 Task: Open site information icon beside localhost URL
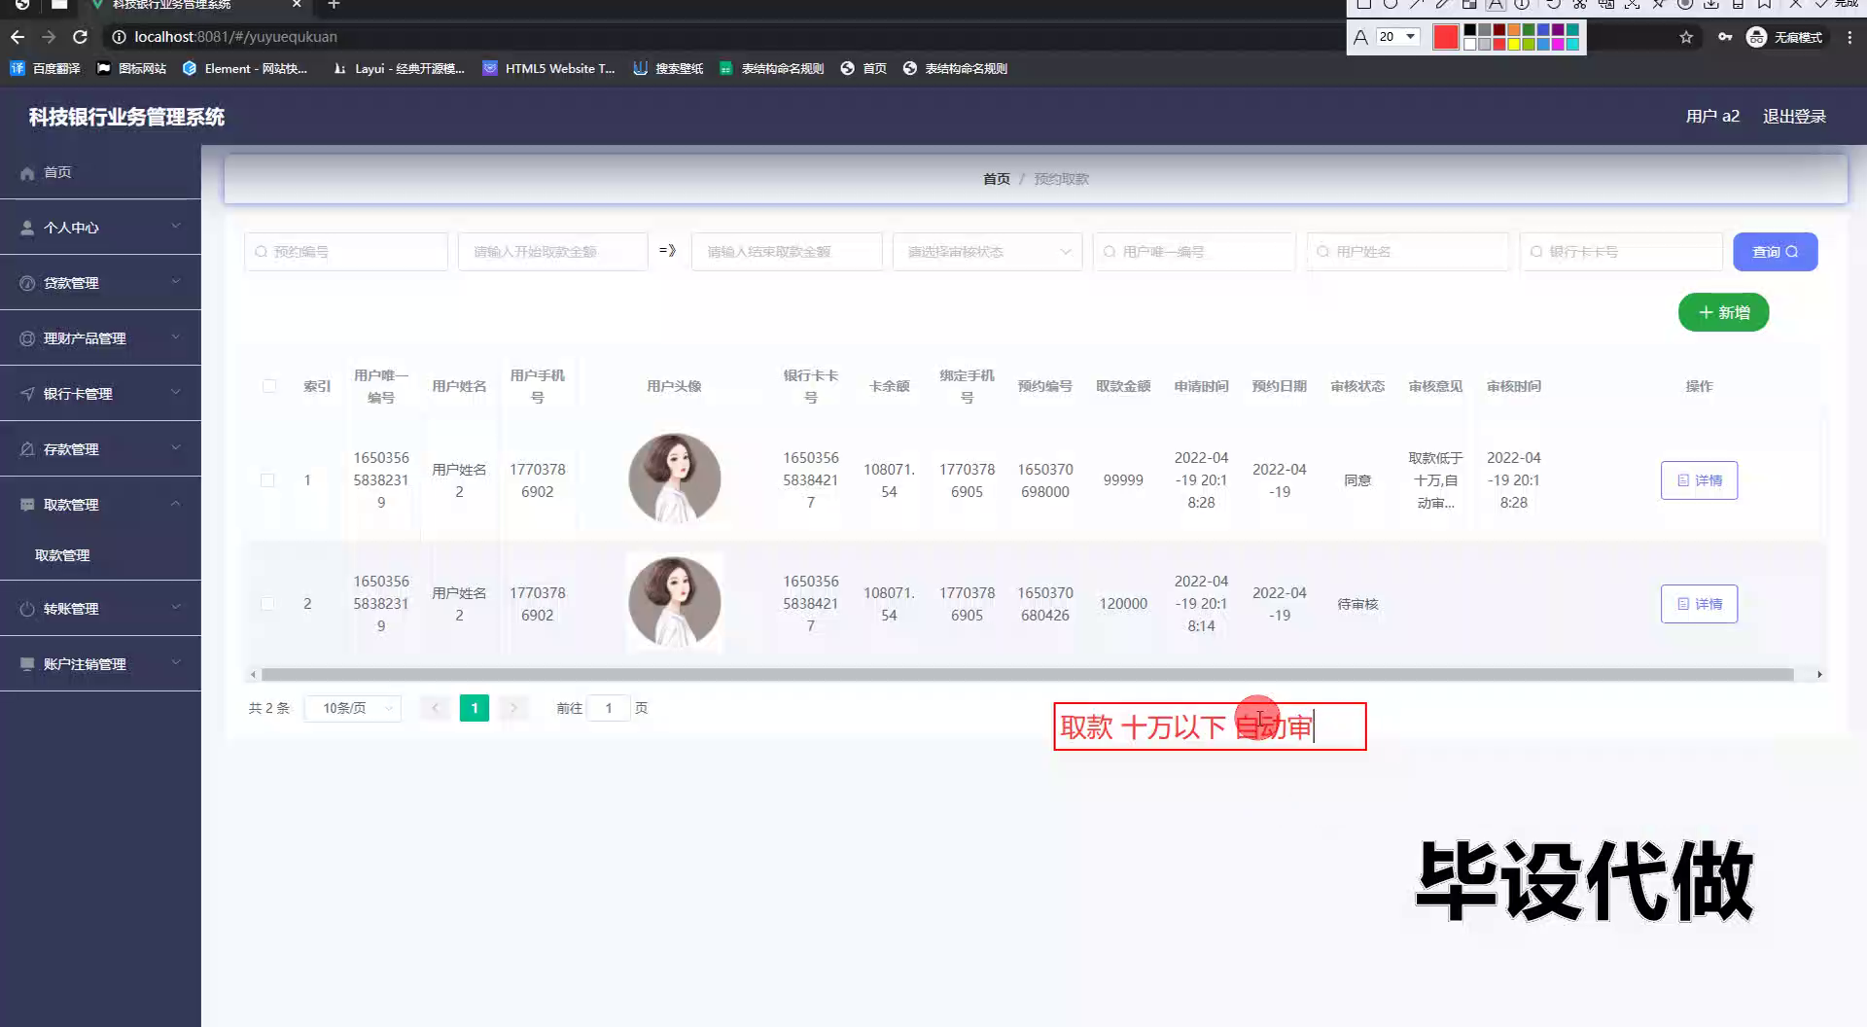pyautogui.click(x=119, y=37)
